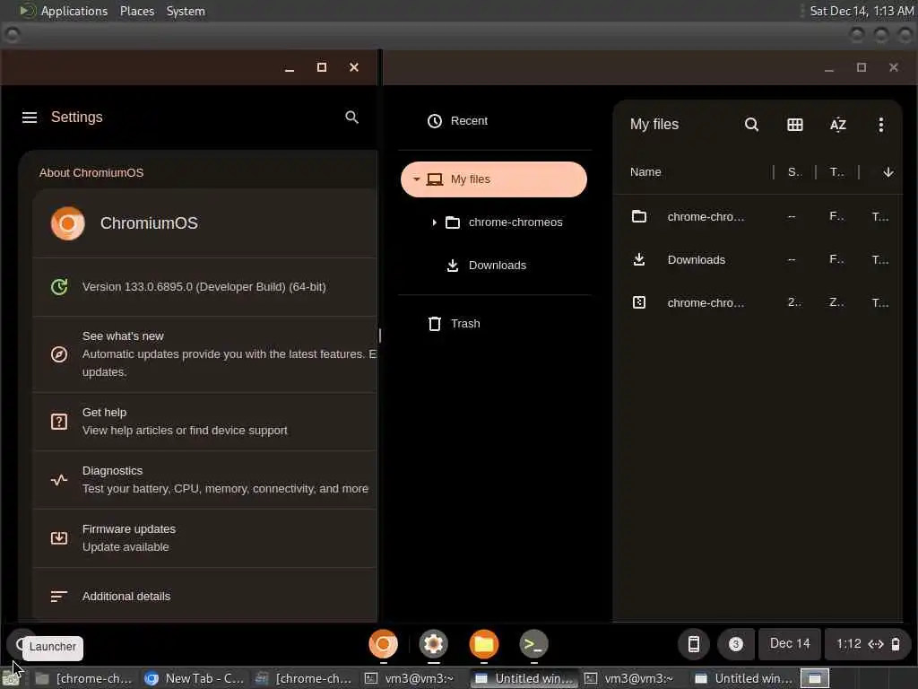Select Downloads in the Files sidebar
Image resolution: width=918 pixels, height=689 pixels.
pyautogui.click(x=494, y=266)
